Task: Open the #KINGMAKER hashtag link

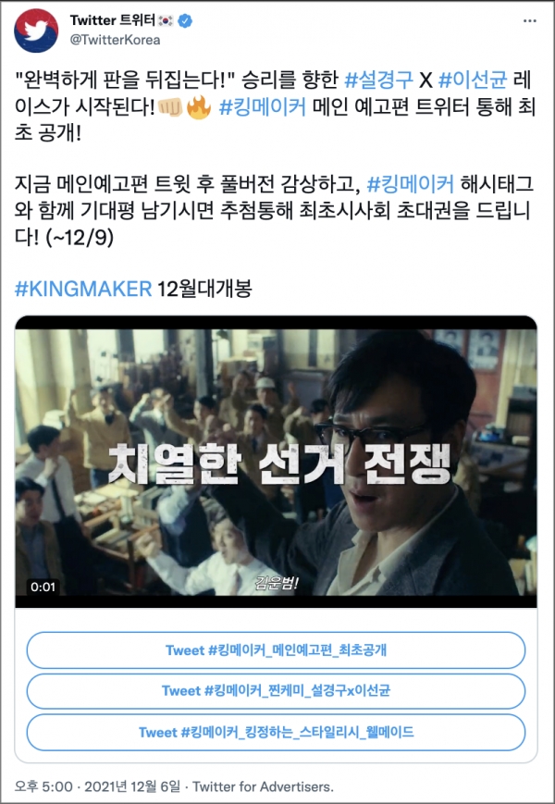Action: 83,289
